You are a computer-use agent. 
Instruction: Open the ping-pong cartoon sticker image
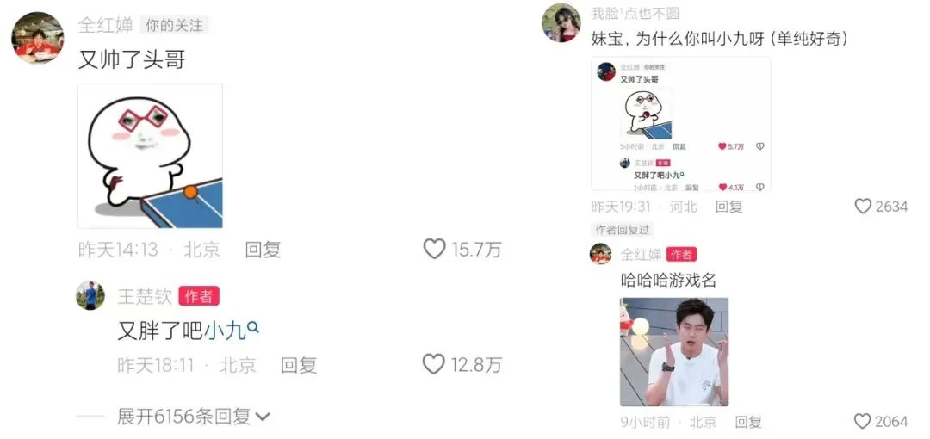(x=150, y=156)
